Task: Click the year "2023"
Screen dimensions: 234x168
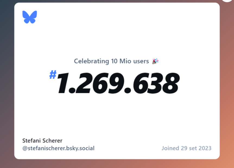Action: (x=205, y=148)
